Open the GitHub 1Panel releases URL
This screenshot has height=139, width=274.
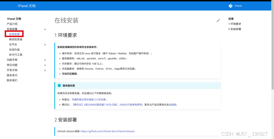[108, 131]
